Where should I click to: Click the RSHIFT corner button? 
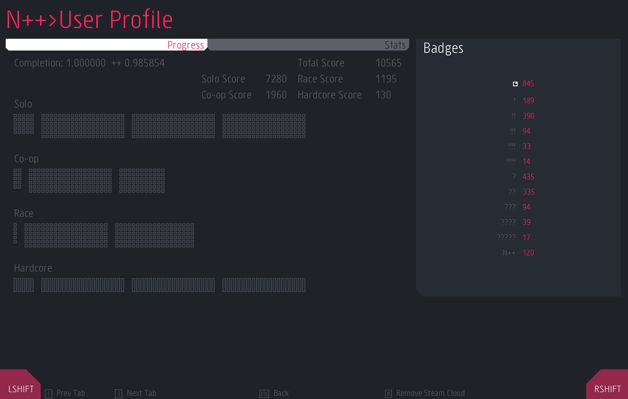point(607,384)
